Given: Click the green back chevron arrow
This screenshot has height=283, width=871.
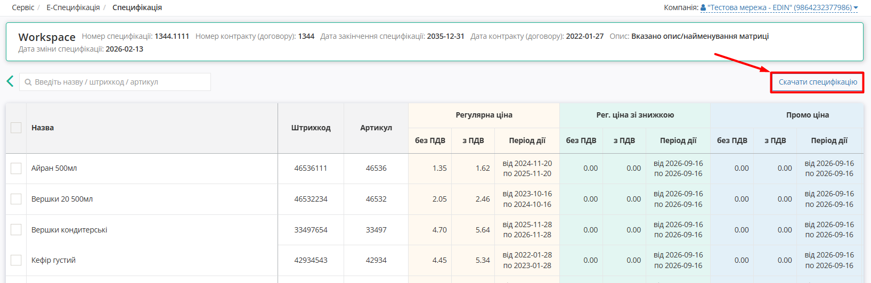Looking at the screenshot, I should coord(10,81).
